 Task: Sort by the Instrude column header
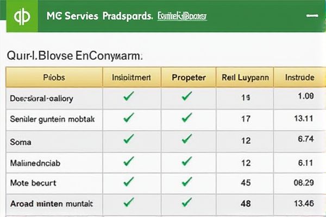point(299,78)
